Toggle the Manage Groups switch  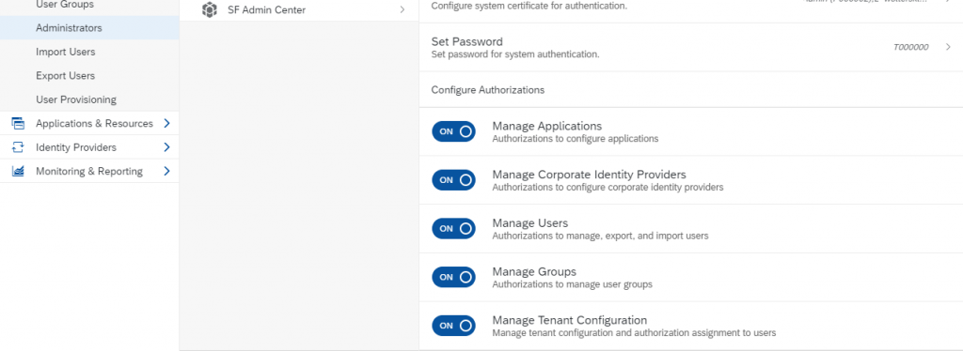click(x=453, y=277)
